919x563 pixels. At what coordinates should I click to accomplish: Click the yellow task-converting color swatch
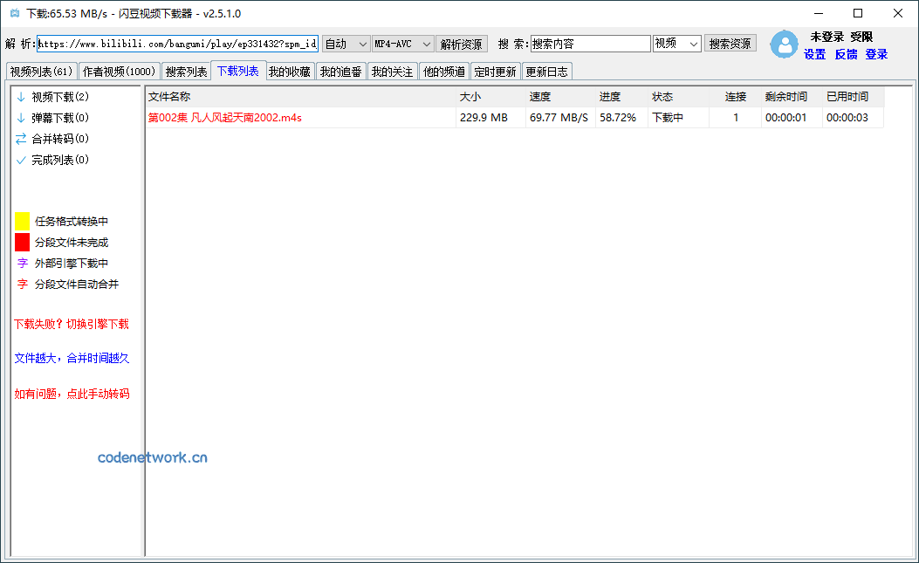22,221
